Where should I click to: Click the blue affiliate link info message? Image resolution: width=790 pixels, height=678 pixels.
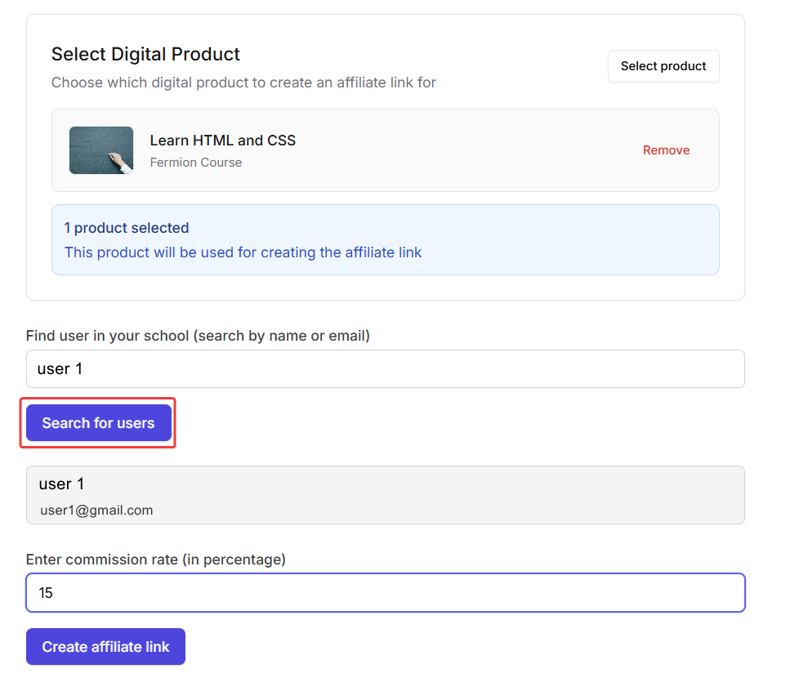point(243,252)
